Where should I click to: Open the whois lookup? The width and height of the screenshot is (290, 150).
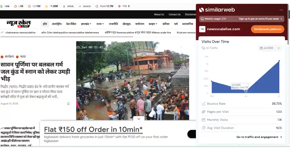click(68, 6)
